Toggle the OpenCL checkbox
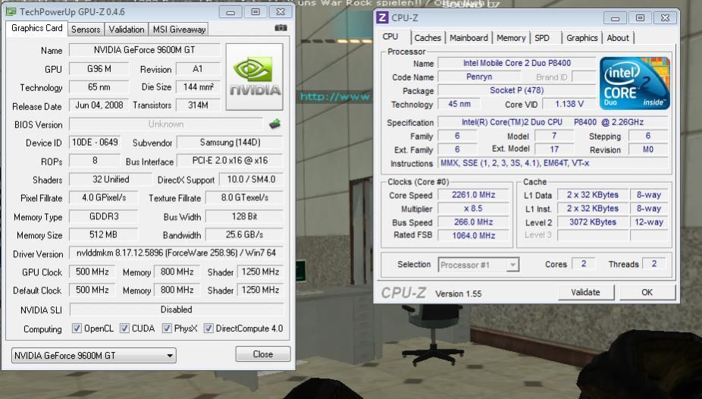The image size is (702, 399). 77,328
